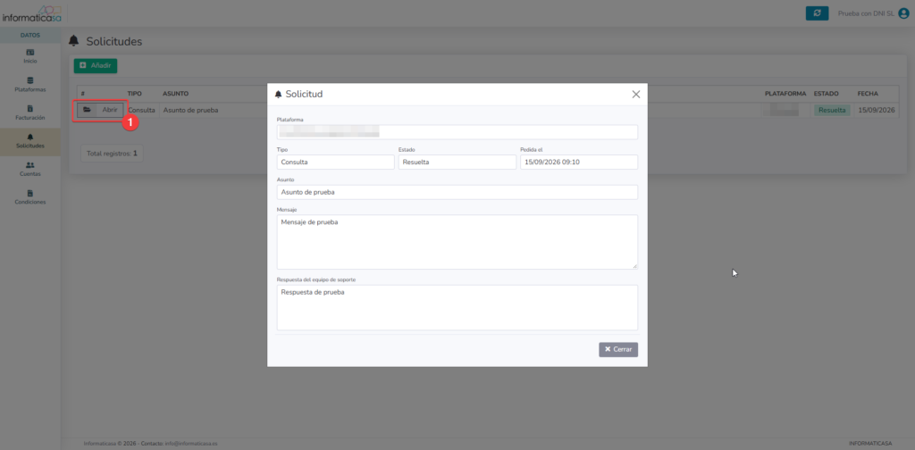Image resolution: width=915 pixels, height=450 pixels.
Task: Open Condiciones in the sidebar
Action: [30, 197]
